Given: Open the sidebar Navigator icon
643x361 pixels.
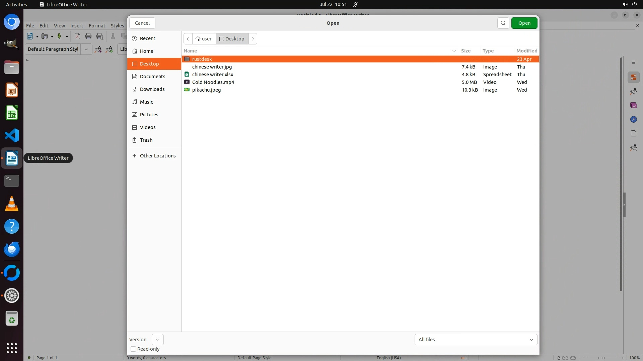Looking at the screenshot, I should coord(633,119).
